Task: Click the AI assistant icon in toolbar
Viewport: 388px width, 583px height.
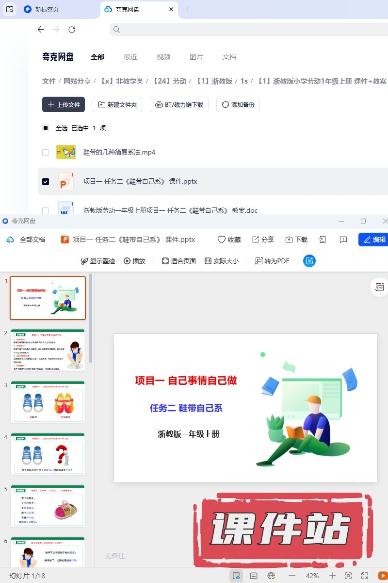Action: pyautogui.click(x=309, y=261)
